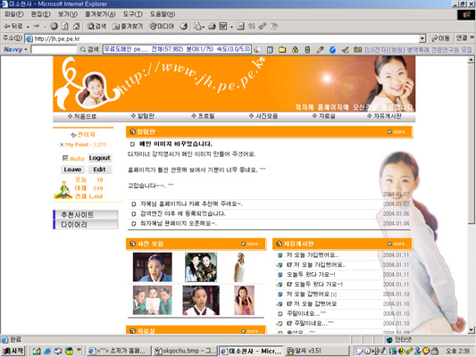Viewport: 476px width, 357px height.
Task: Click the Discuss icon in toolbar
Action: click(240, 27)
